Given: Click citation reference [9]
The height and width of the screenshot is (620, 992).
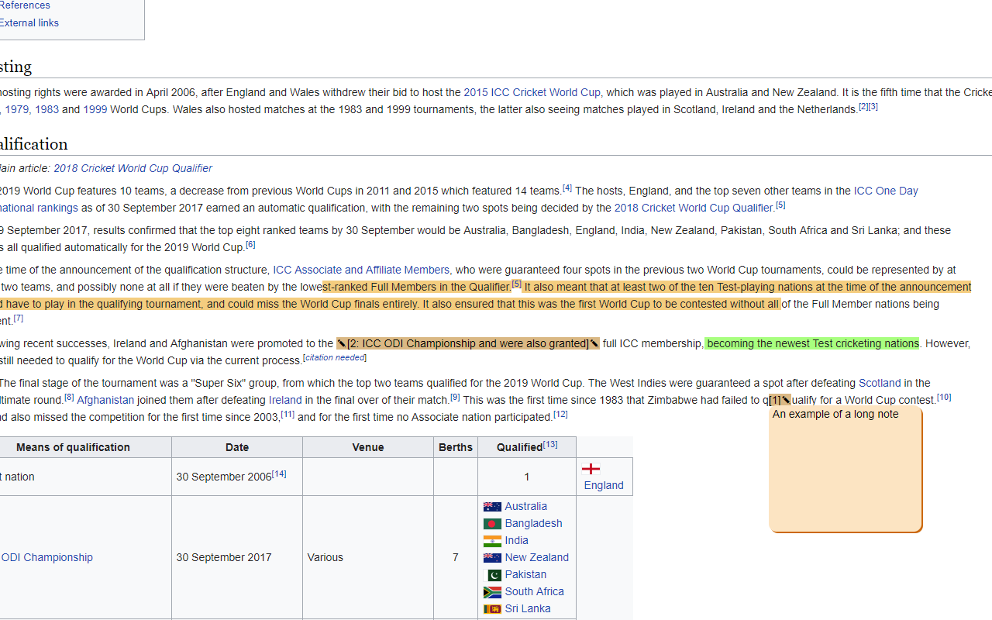Looking at the screenshot, I should click(455, 397).
